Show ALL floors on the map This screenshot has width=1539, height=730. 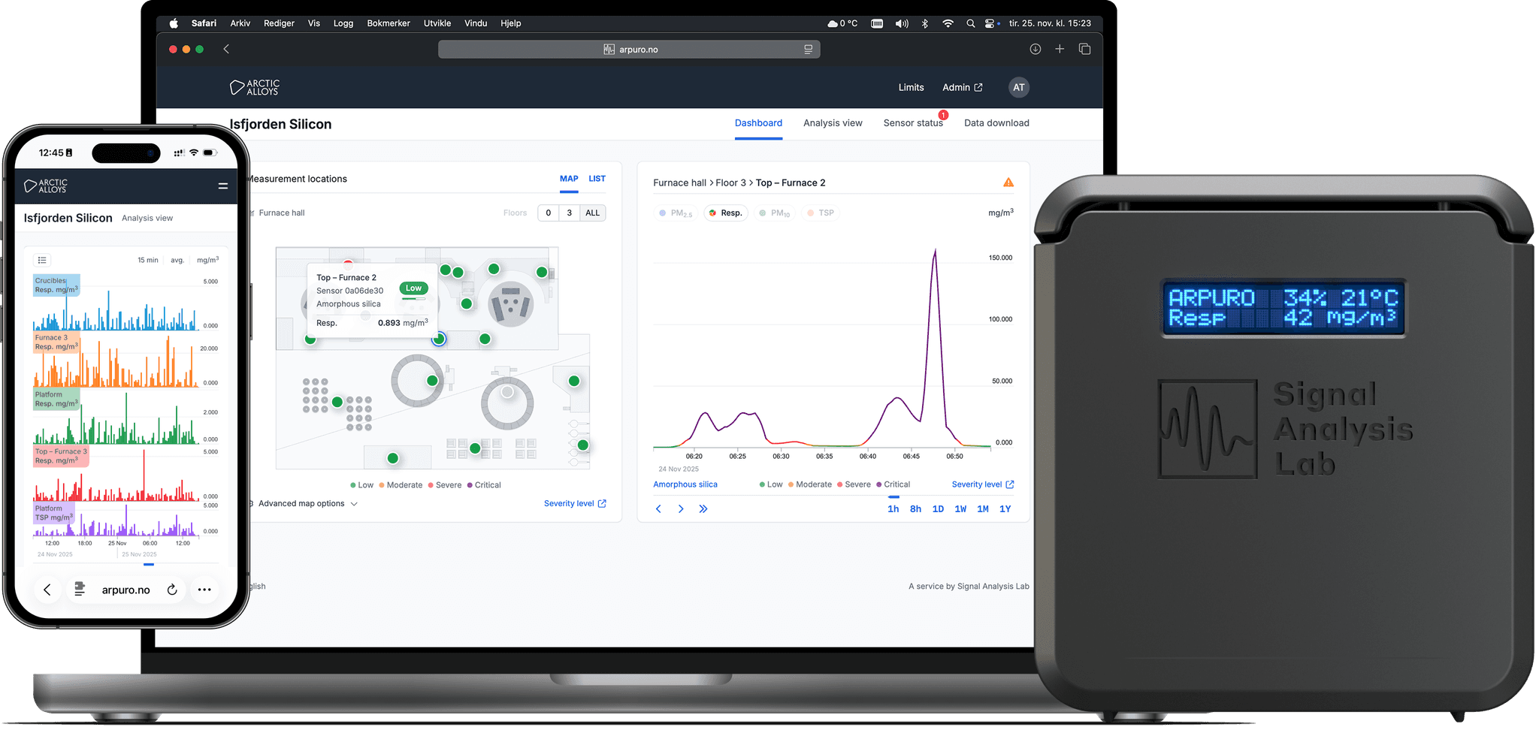593,213
